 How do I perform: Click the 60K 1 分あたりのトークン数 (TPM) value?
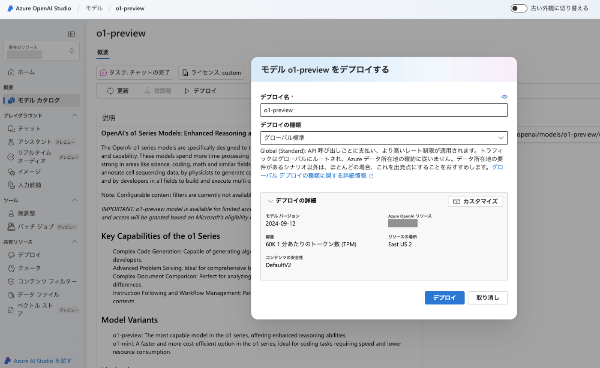click(311, 244)
